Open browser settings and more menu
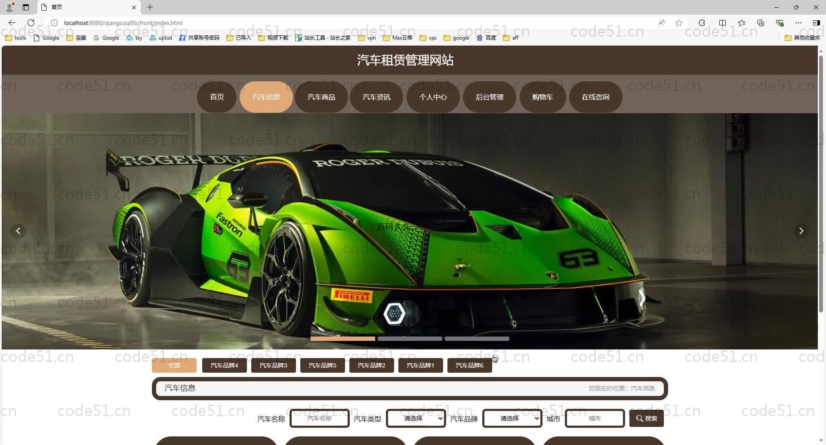826x445 pixels. pyautogui.click(x=798, y=23)
